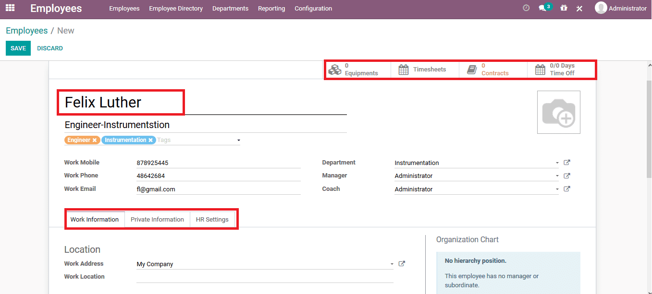Screen dimensions: 652x294
Task: Click the activities clock icon
Action: [526, 8]
